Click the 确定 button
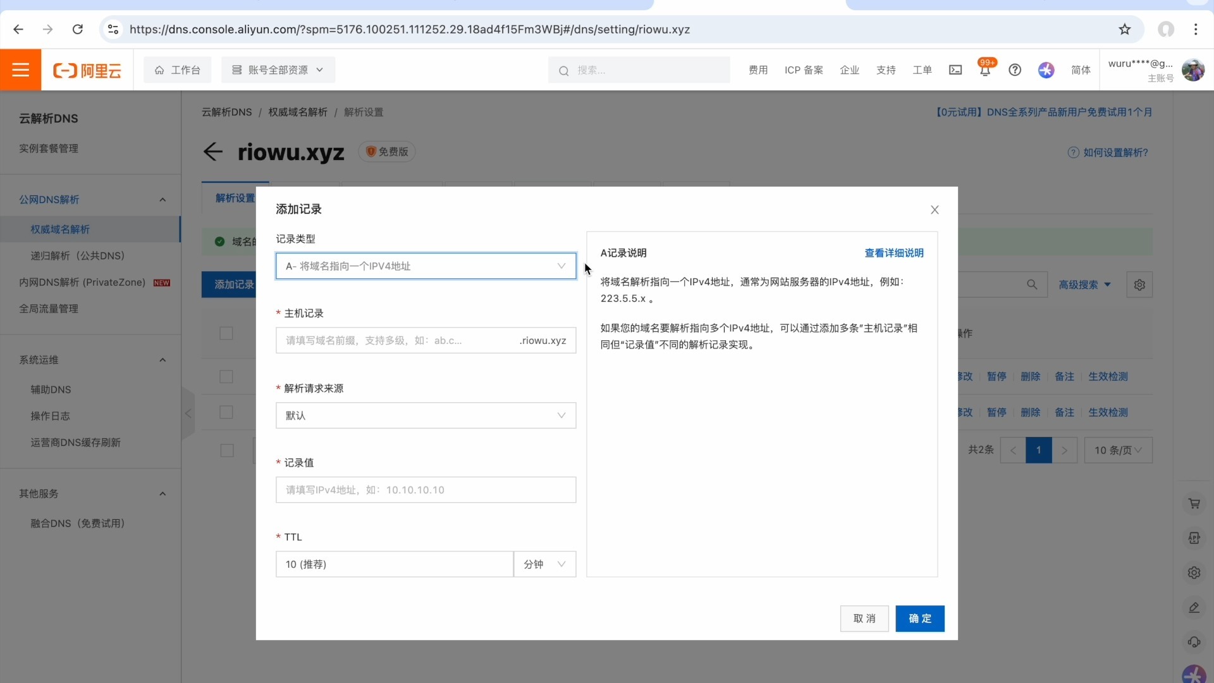Image resolution: width=1214 pixels, height=683 pixels. pyautogui.click(x=920, y=618)
